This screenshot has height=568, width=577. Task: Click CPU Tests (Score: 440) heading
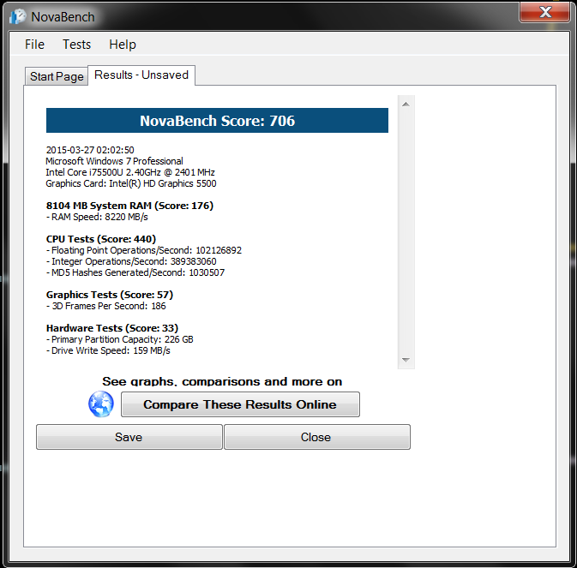[x=101, y=239]
